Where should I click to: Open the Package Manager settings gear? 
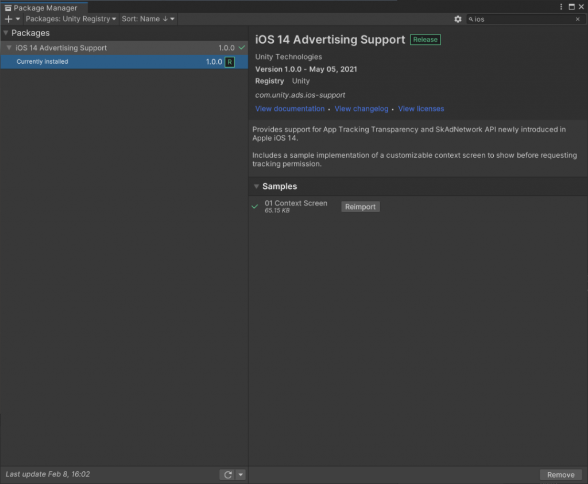[458, 19]
